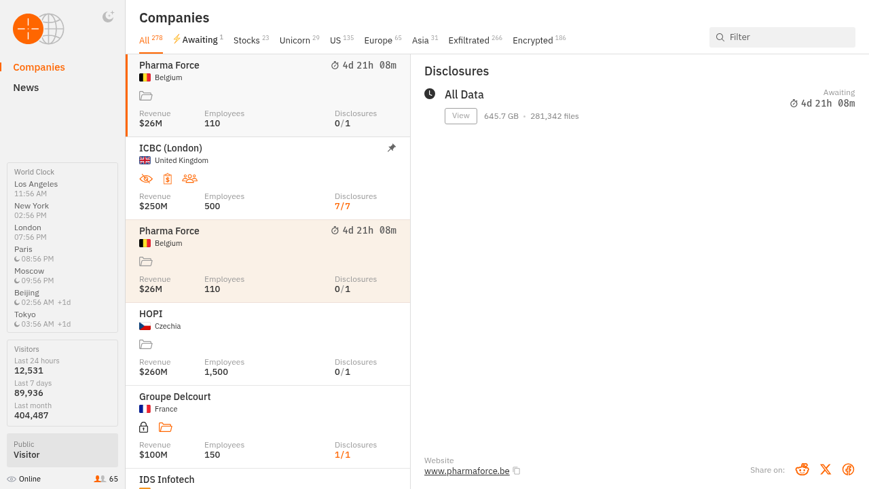The height and width of the screenshot is (489, 869).
Task: Click the people group icon on ICBC
Action: [x=189, y=179]
